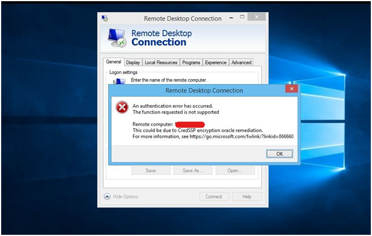Image resolution: width=372 pixels, height=236 pixels.
Task: Select the Programs tab
Action: 191,63
